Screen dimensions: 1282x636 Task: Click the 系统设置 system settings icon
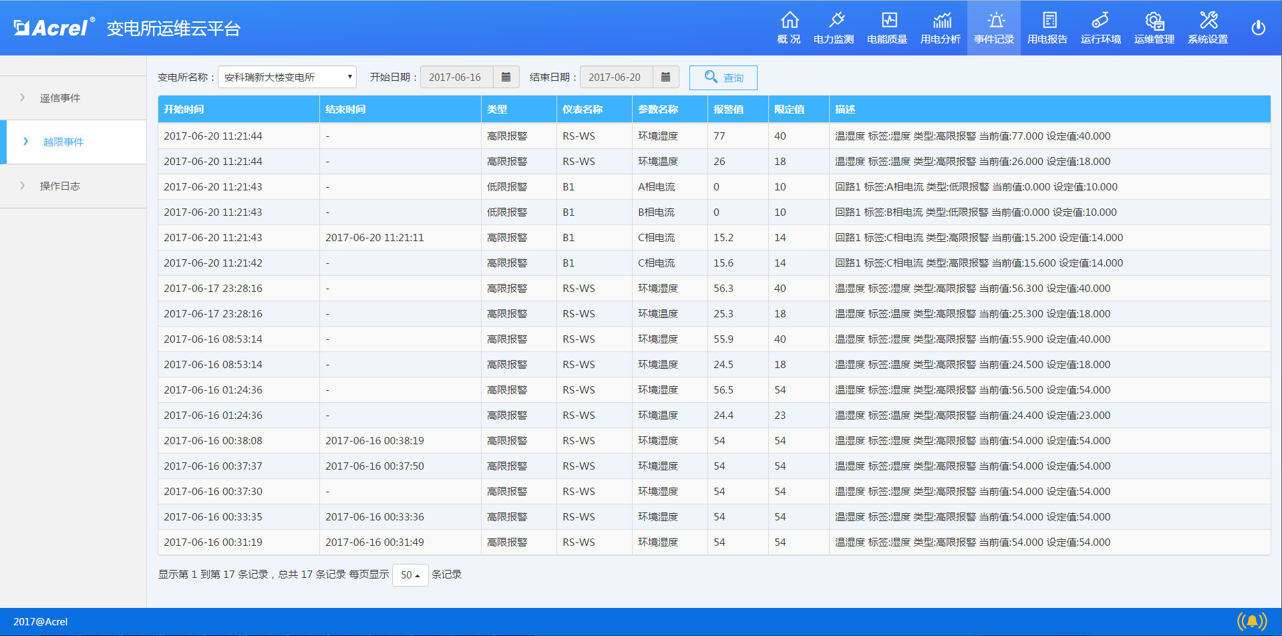point(1207,27)
